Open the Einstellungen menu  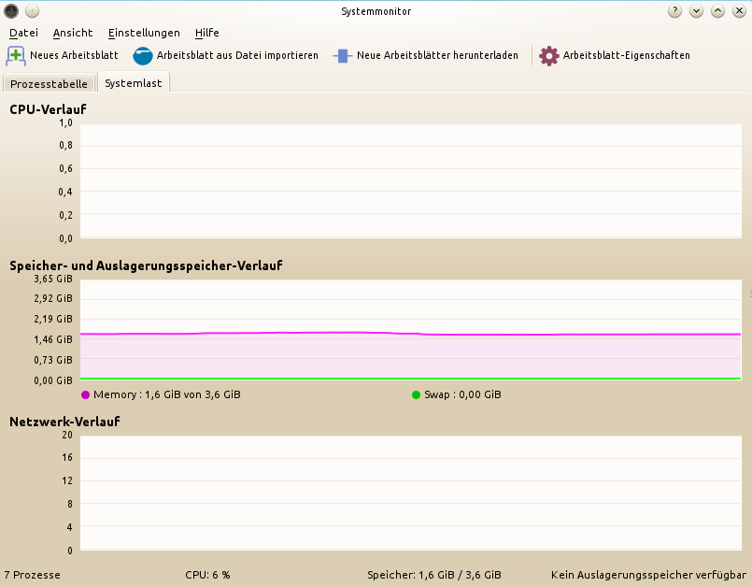144,33
